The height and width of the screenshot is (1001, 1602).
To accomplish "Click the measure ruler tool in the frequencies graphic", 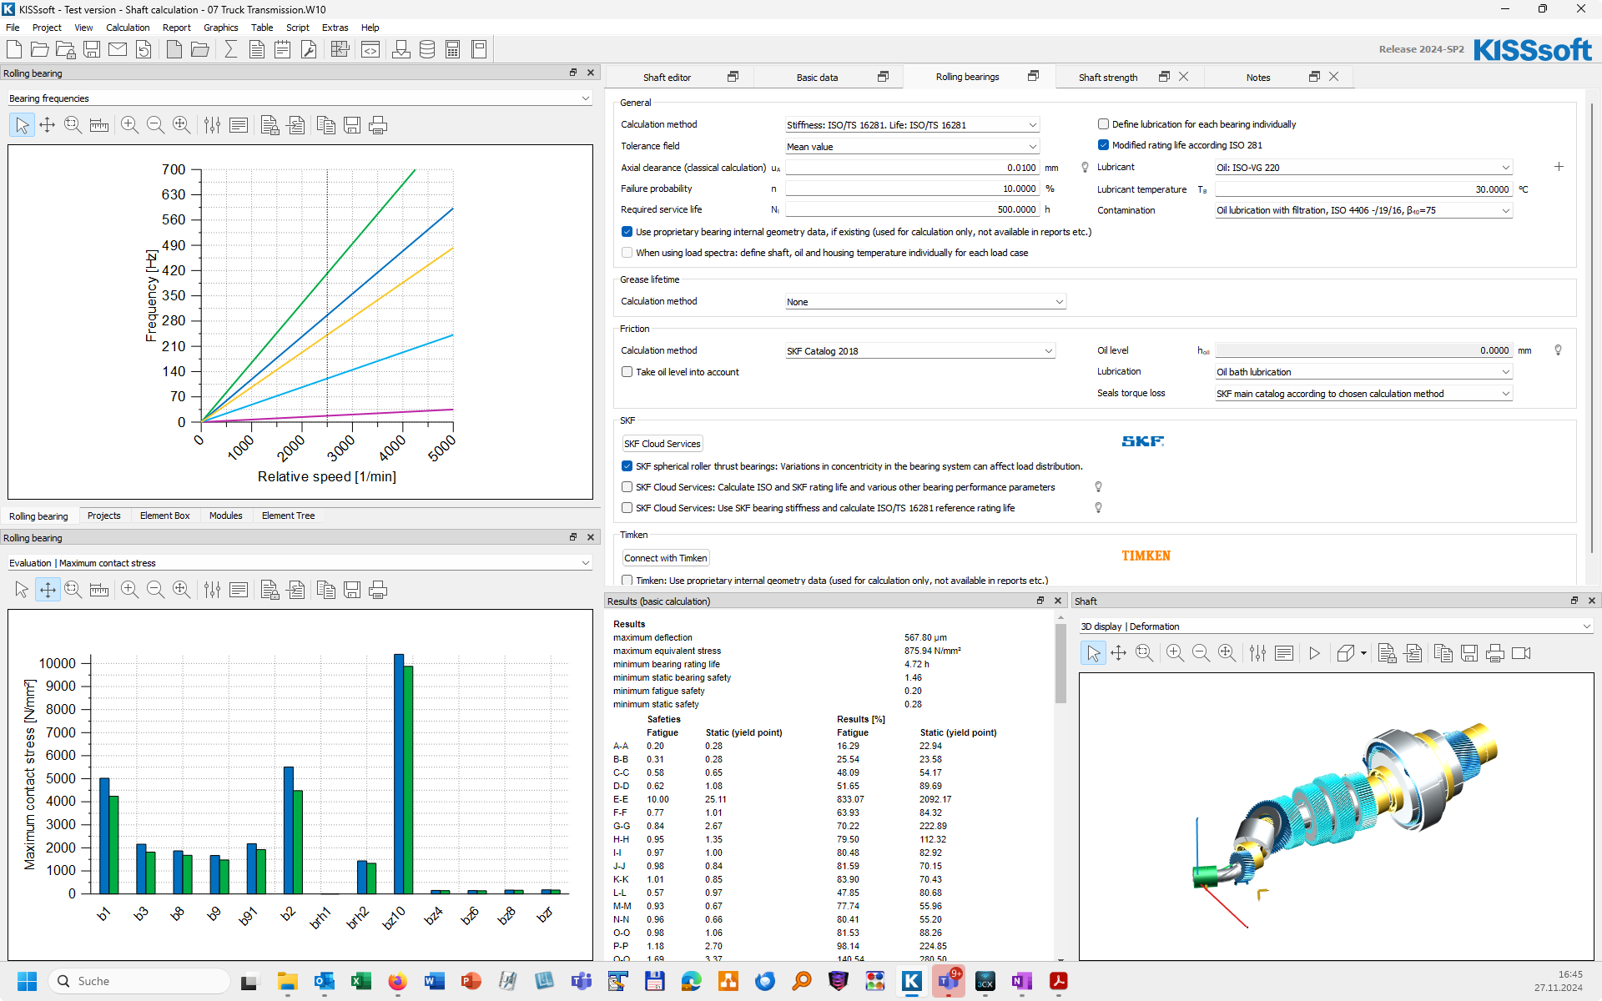I will 98,125.
